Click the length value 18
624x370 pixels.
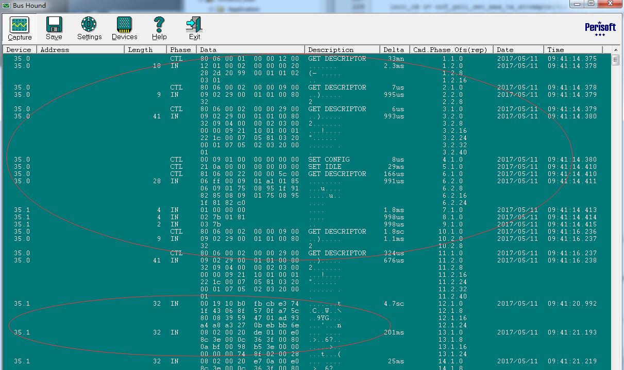157,66
